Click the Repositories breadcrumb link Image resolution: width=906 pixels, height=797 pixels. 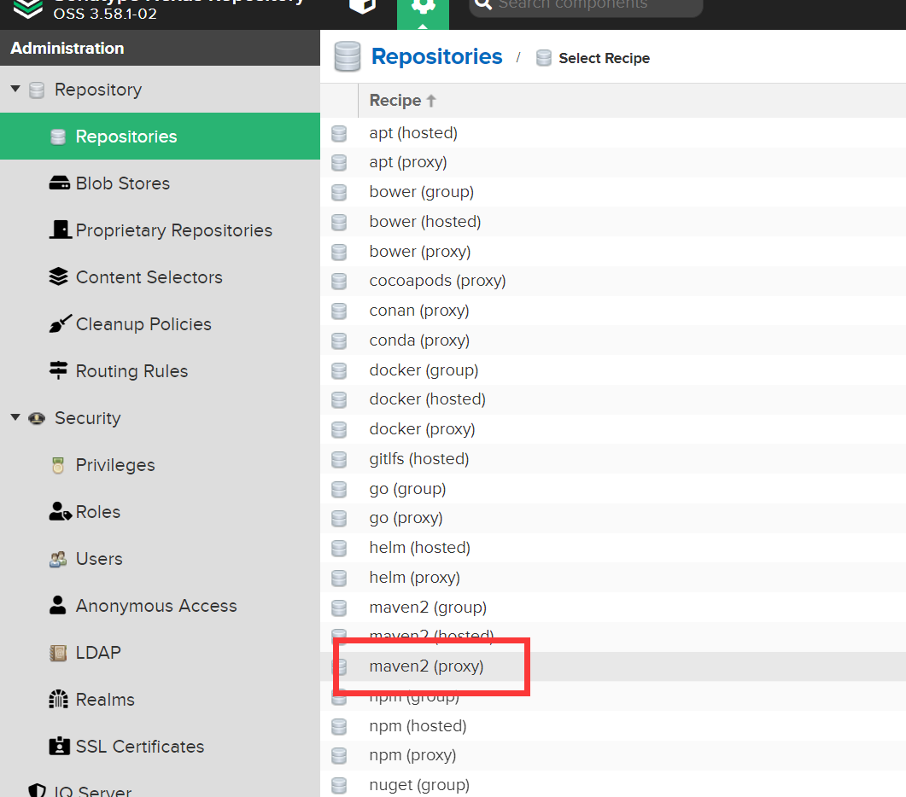pos(436,57)
